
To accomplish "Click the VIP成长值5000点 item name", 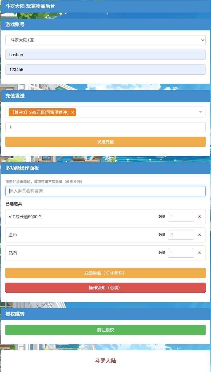I will tap(25, 217).
